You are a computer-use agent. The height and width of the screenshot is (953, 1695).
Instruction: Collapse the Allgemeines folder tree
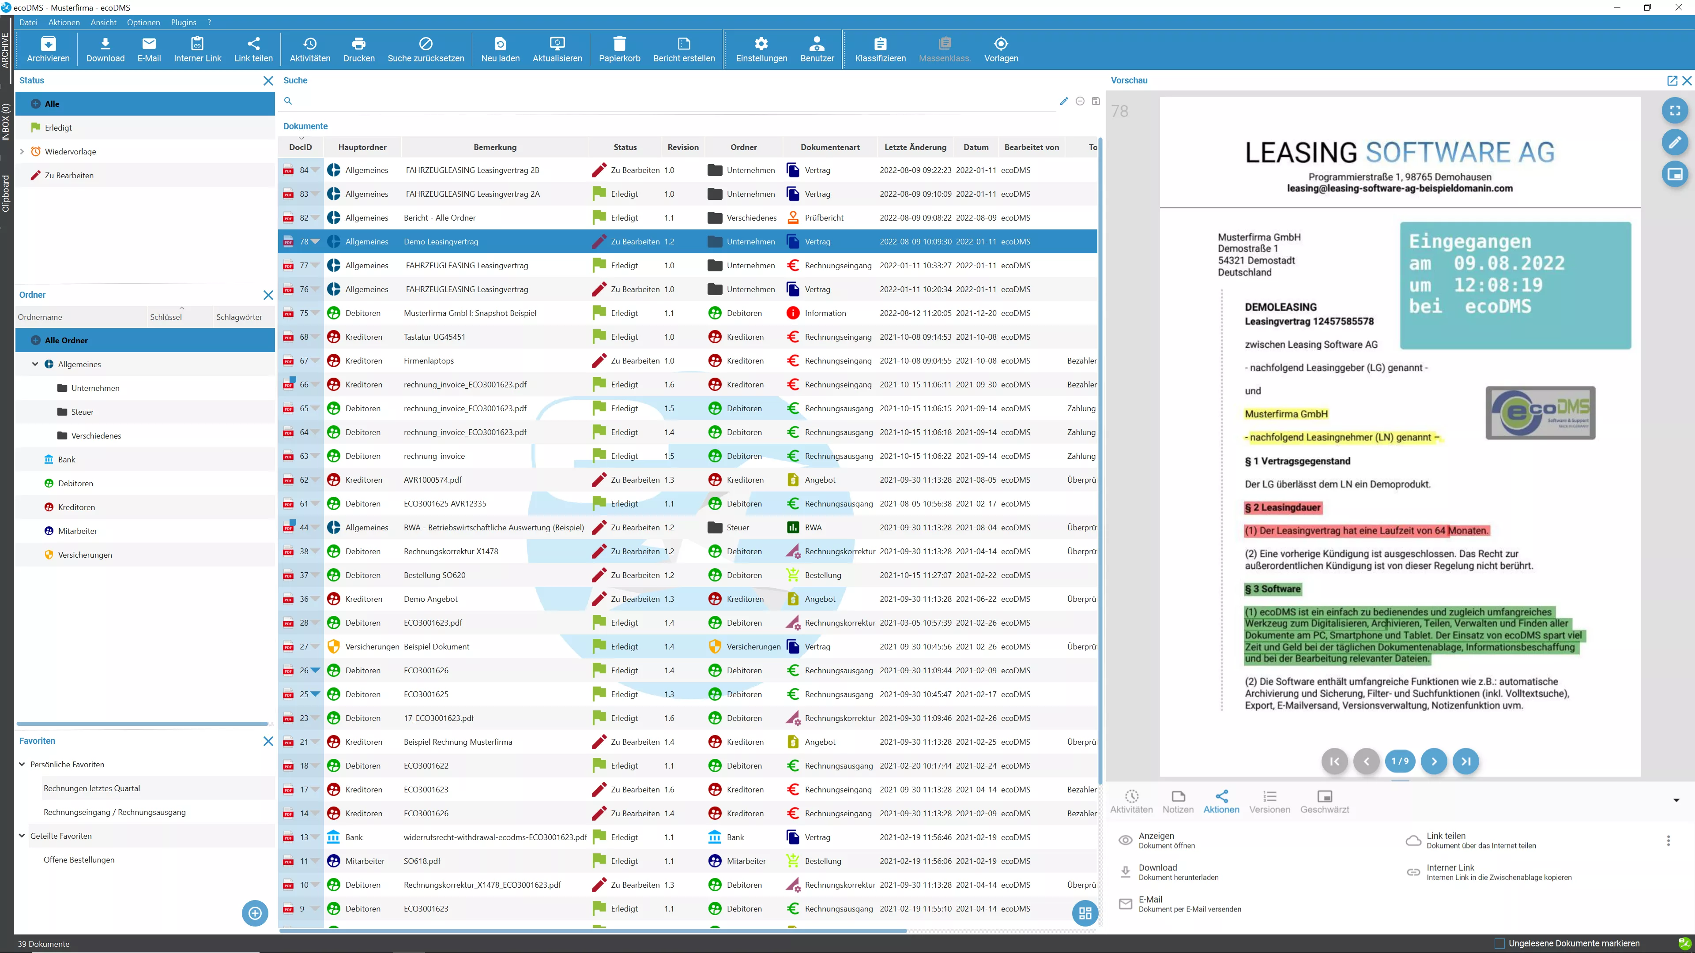(x=34, y=364)
